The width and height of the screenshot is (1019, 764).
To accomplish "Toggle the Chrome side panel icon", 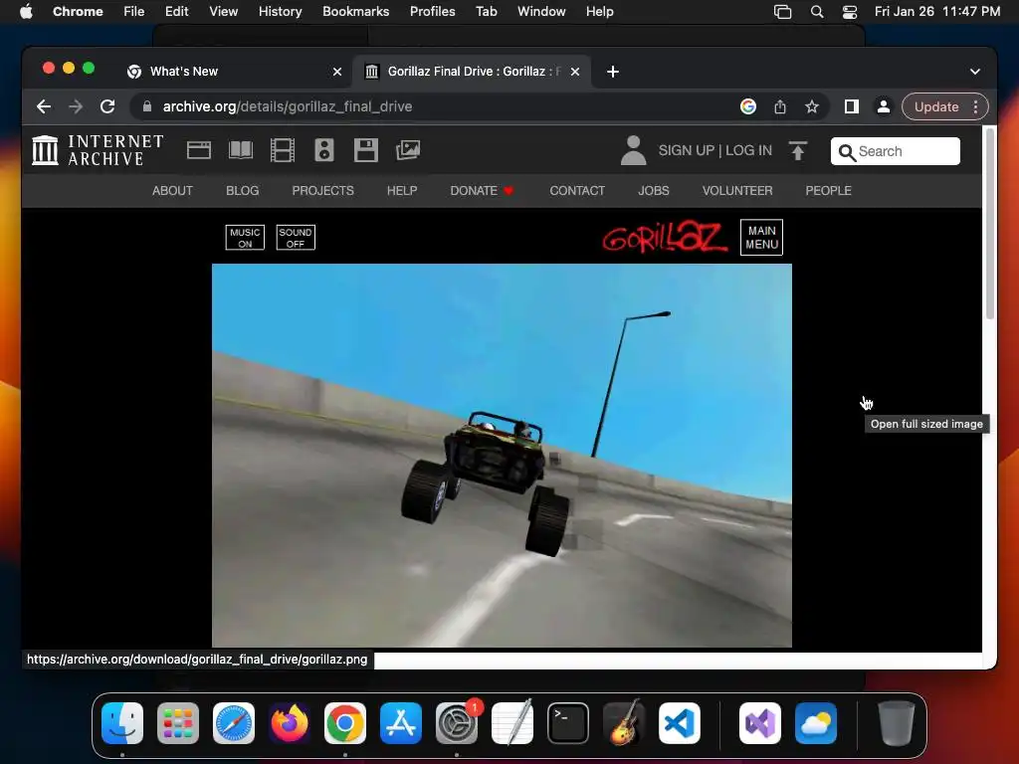I will point(852,106).
